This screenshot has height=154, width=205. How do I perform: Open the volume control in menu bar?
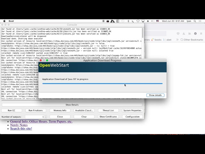(152, 21)
